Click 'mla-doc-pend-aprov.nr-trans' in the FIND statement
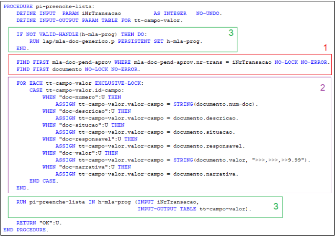The image size is (336, 237). 178,62
